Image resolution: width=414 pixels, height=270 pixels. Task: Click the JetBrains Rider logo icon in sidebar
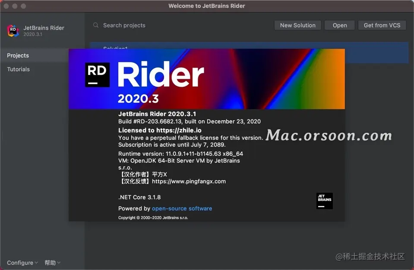pos(13,31)
